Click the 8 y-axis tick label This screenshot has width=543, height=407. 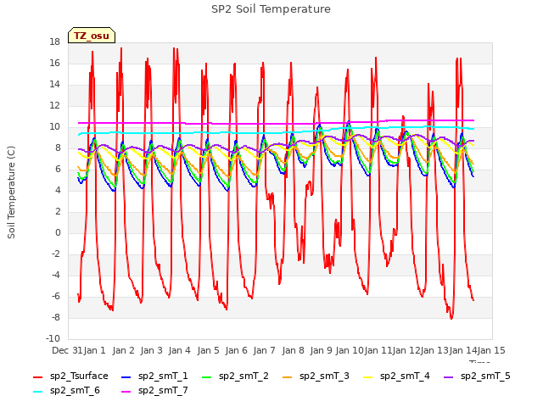(58, 148)
